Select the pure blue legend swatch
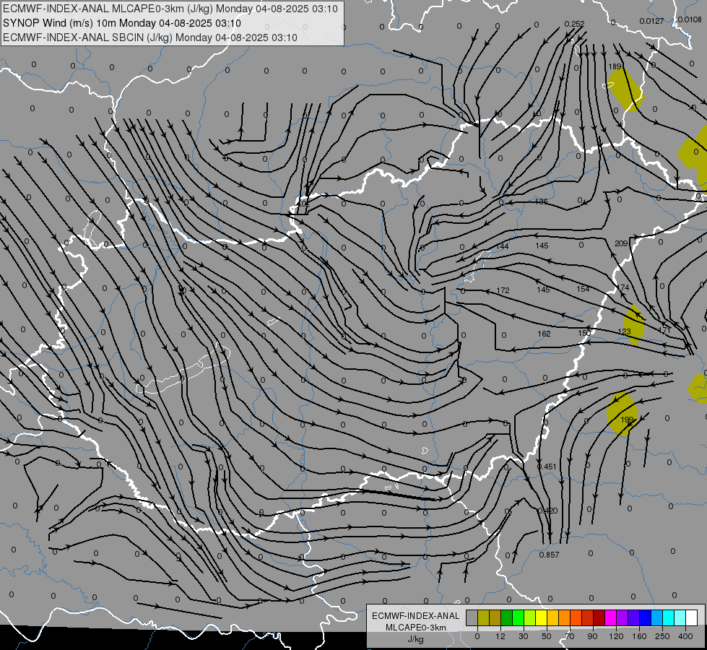707x650 pixels. click(645, 617)
